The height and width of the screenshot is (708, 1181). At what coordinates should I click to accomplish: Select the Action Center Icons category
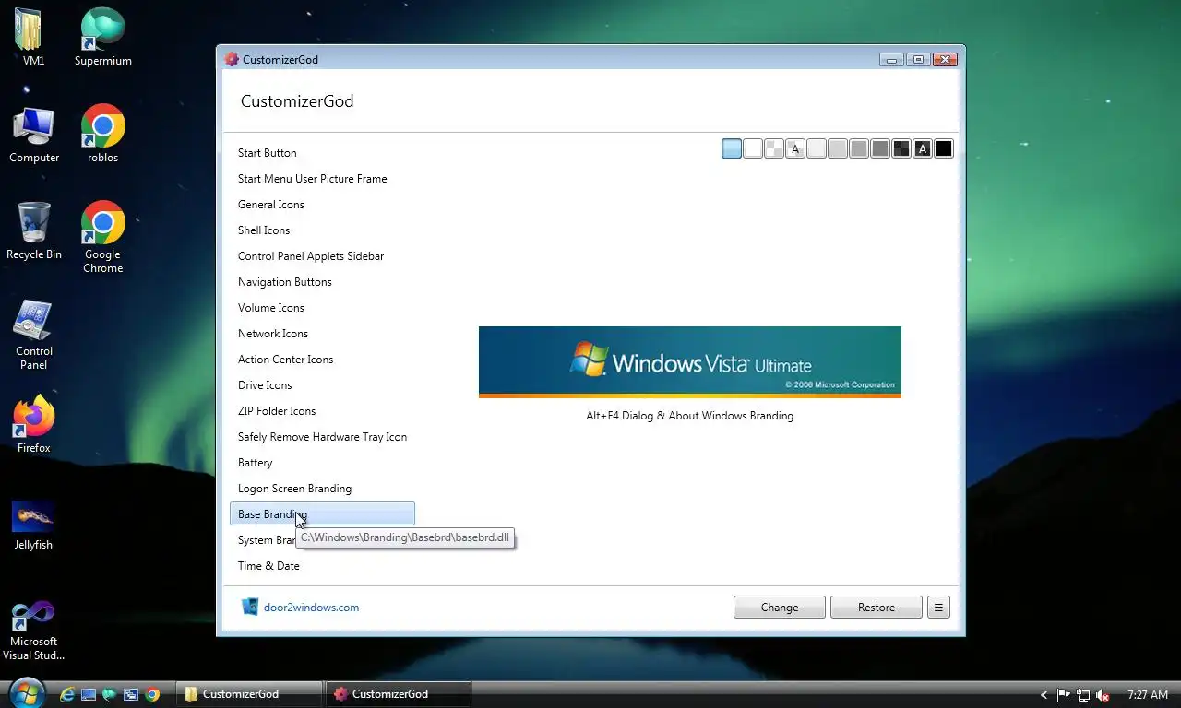coord(322,360)
